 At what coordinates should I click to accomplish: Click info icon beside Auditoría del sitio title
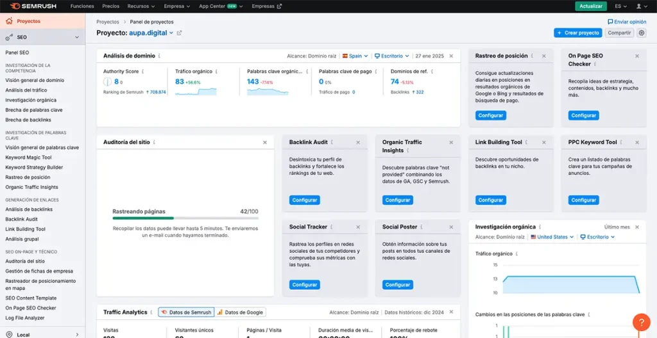(154, 143)
